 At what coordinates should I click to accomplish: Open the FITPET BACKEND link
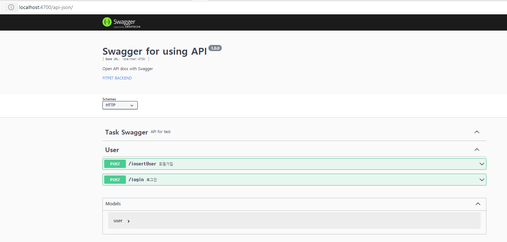coord(117,78)
